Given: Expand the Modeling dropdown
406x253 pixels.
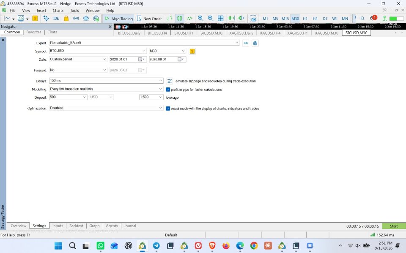Looking at the screenshot, I should coord(106,89).
